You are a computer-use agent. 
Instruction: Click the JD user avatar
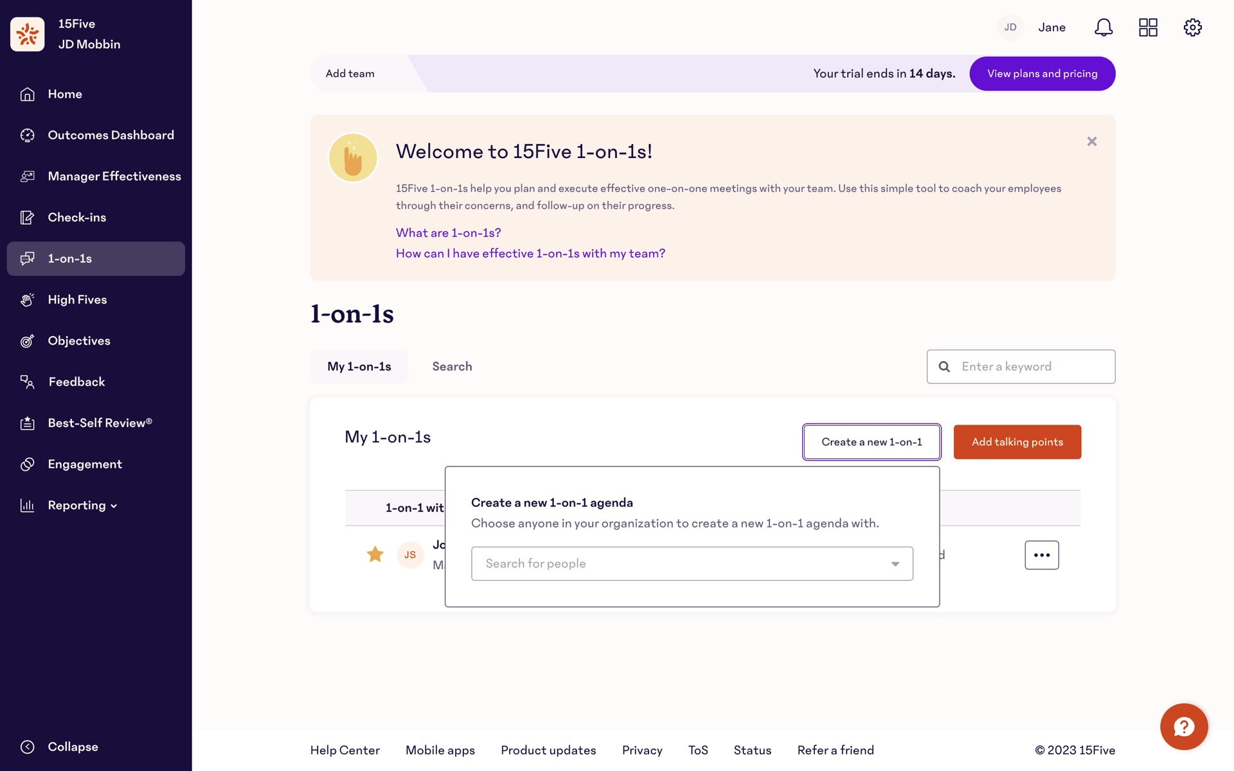click(x=1010, y=27)
